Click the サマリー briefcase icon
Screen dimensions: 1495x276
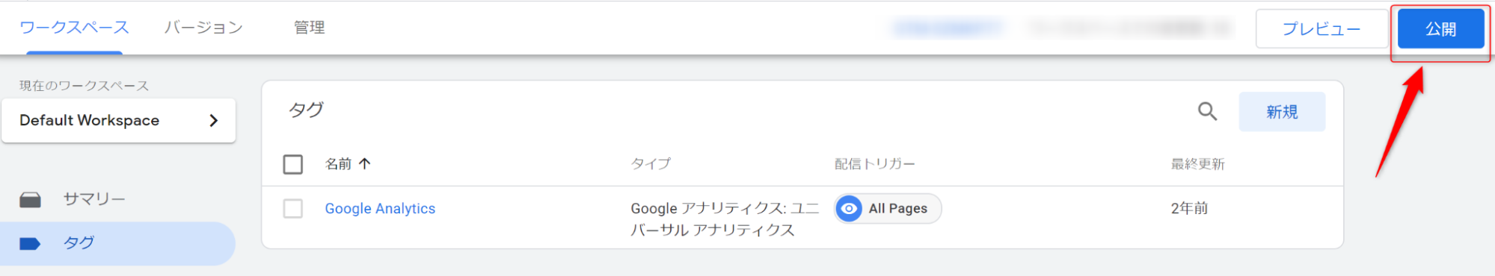click(x=30, y=200)
